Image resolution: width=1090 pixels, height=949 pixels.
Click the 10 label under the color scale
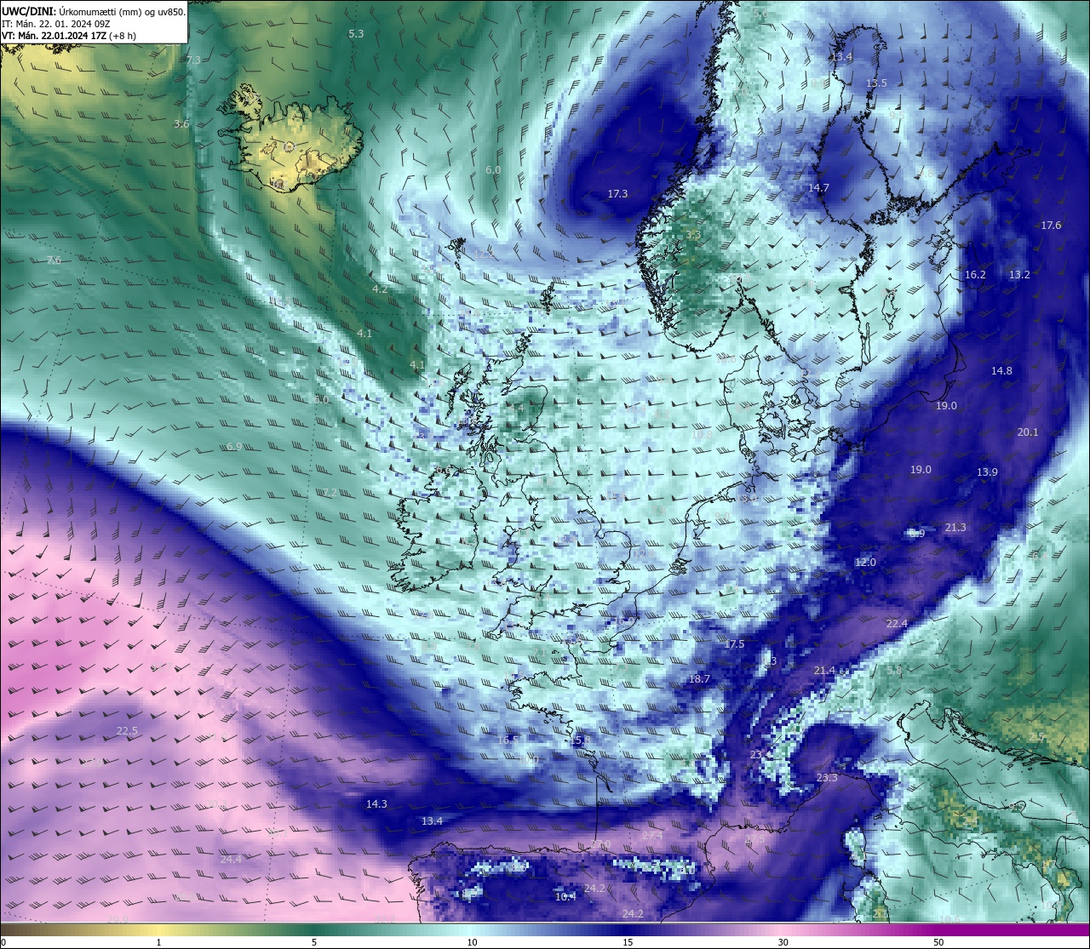(x=472, y=942)
